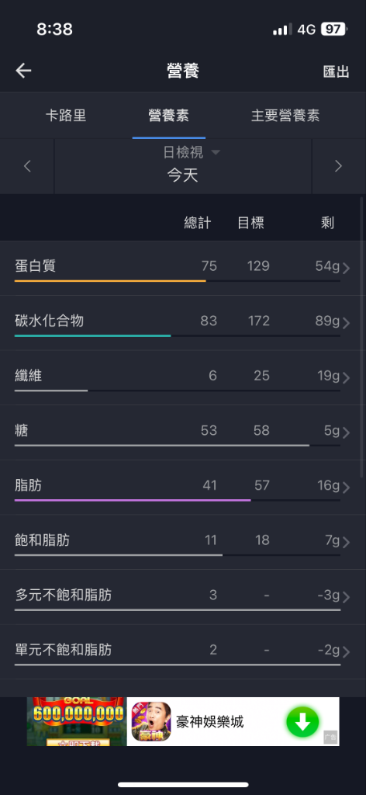The image size is (366, 795).
Task: Click the battery indicator in status bar
Action: (333, 30)
